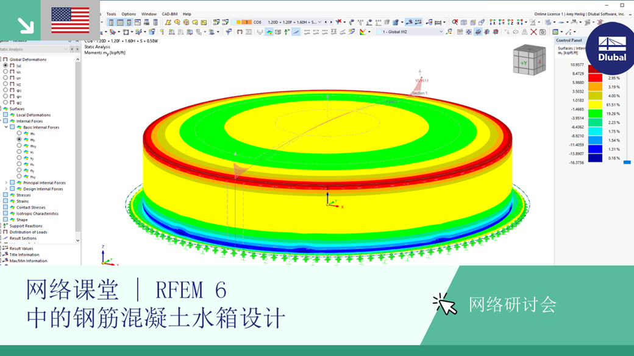634x356 pixels.
Task: Click the coordinate system icon after Global XYZ
Action: click(x=449, y=32)
